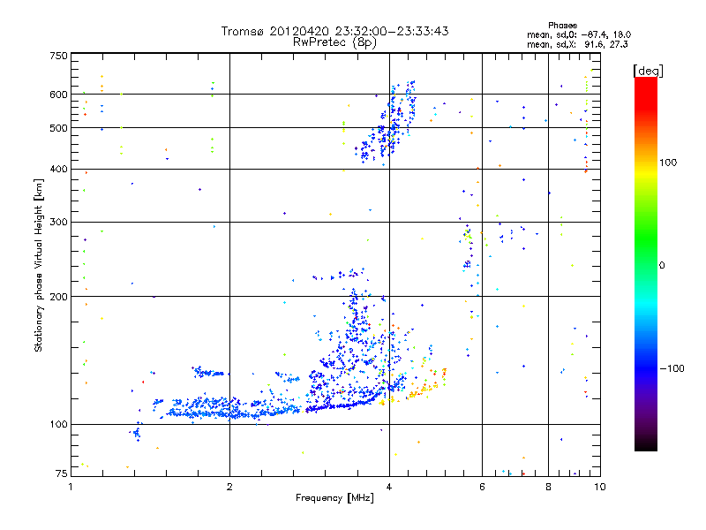
Task: Click the x-axis tick label "1"
Action: (71, 487)
